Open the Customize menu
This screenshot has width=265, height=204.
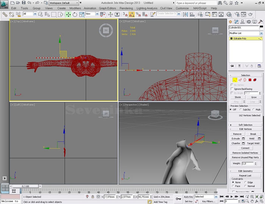(182, 8)
